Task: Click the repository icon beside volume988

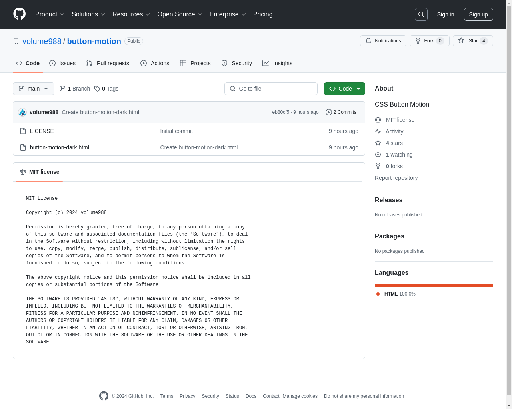Action: [x=16, y=41]
